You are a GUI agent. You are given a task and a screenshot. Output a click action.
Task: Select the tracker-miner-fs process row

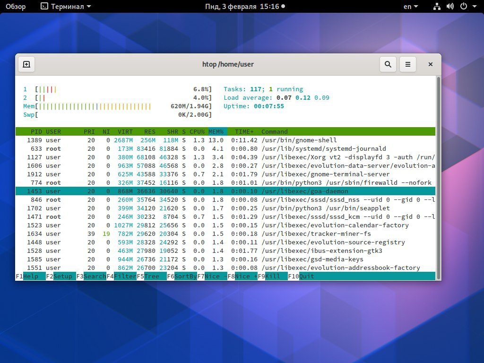tap(225, 233)
